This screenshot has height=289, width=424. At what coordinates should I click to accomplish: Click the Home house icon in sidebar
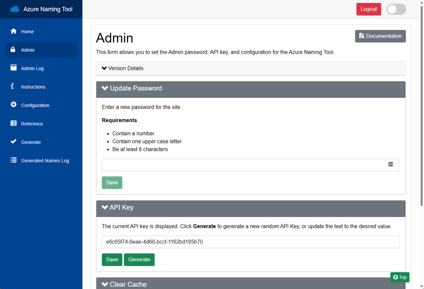click(x=13, y=31)
